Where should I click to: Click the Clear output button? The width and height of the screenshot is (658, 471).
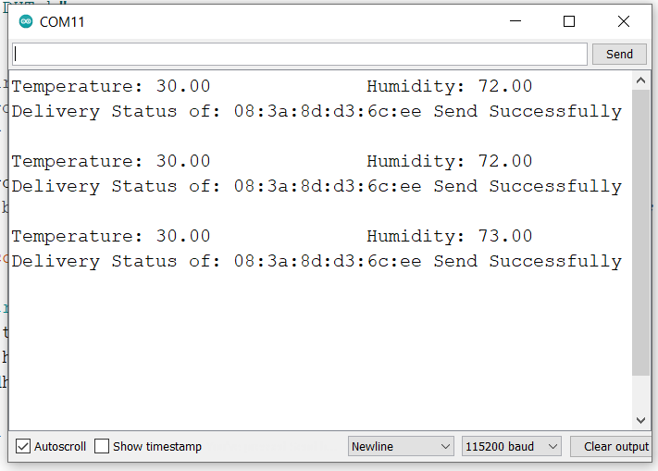615,446
